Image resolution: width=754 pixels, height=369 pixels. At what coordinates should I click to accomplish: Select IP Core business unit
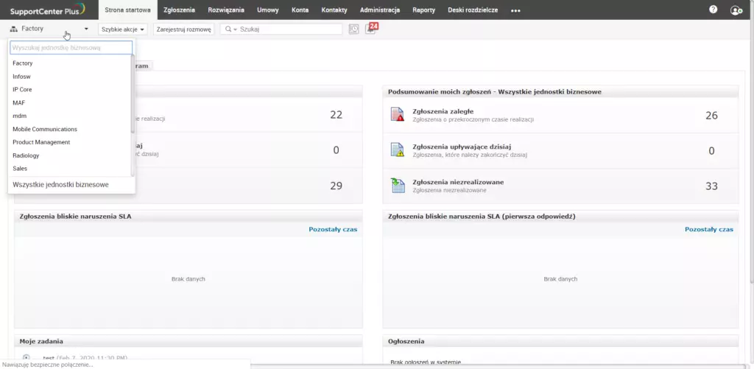(69, 89)
